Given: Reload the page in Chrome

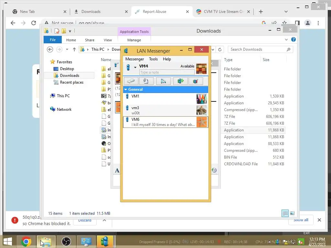Looking at the screenshot, I should 34,23.
